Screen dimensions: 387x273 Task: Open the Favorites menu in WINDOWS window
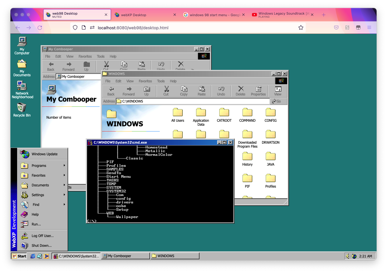pos(145,81)
